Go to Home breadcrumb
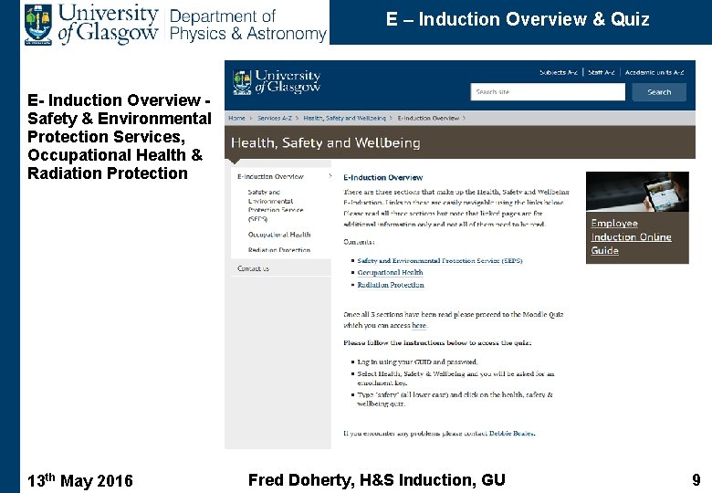This screenshot has width=712, height=493. (x=236, y=118)
